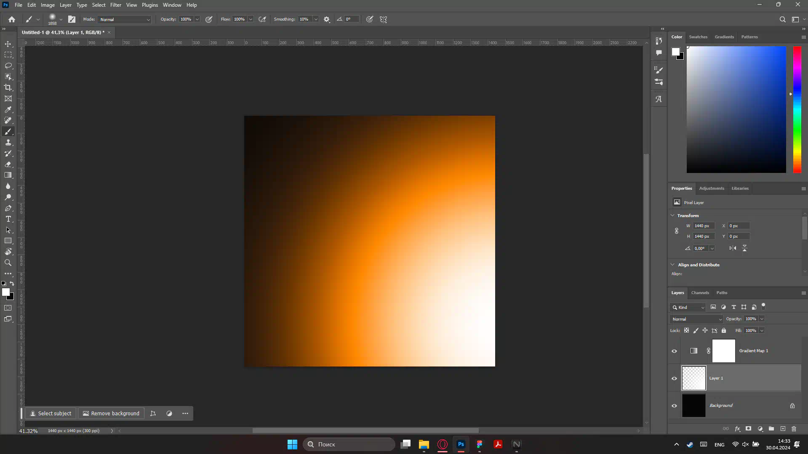
Task: Click the Remove background button
Action: tap(111, 414)
